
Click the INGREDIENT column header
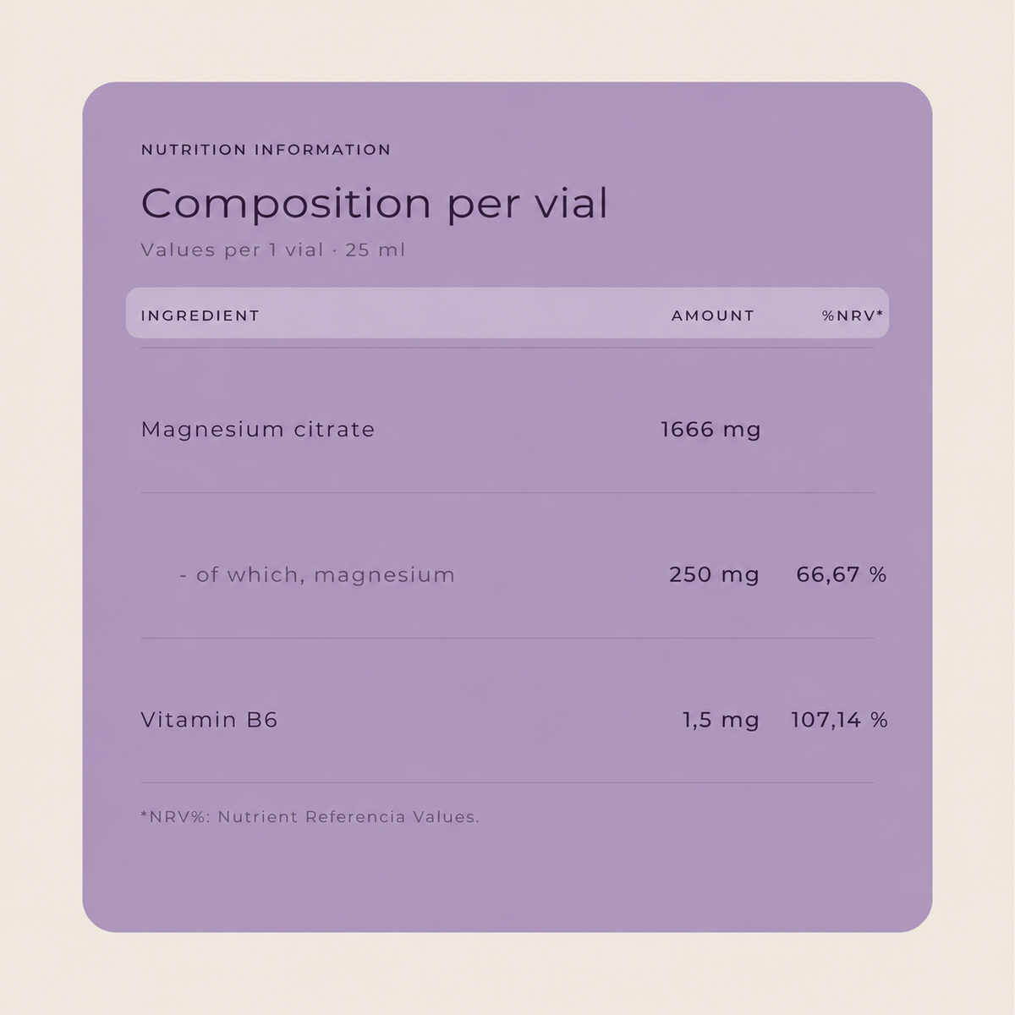pos(200,315)
